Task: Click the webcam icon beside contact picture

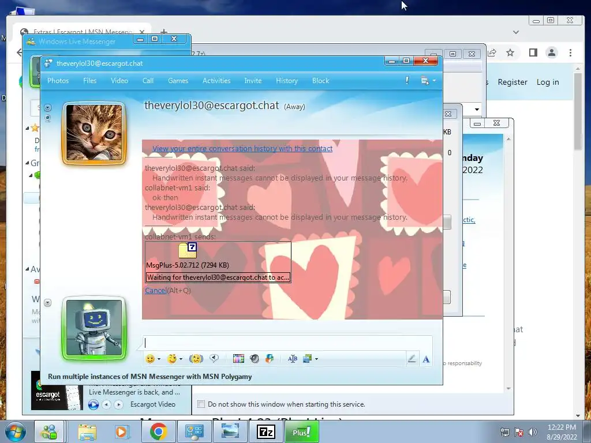Action: pyautogui.click(x=47, y=118)
